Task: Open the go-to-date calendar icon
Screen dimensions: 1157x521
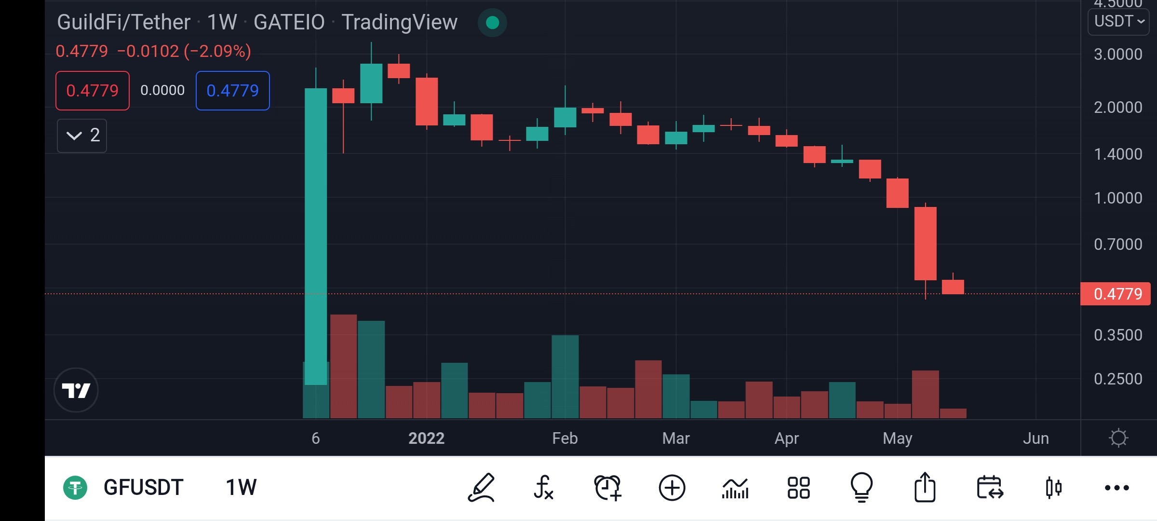Action: pos(990,488)
